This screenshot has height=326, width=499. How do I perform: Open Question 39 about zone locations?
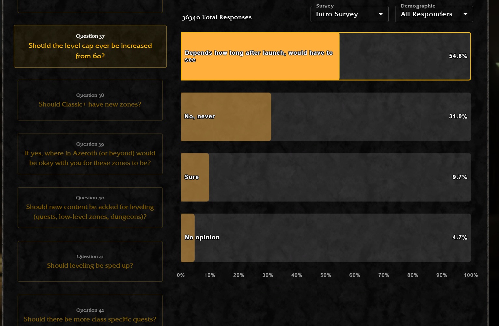click(90, 154)
